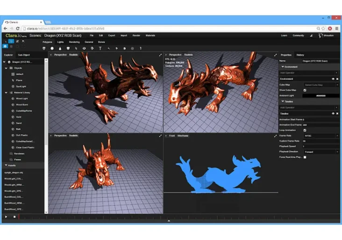This screenshot has height=240, width=342.
Task: Create a torus primitive from the toolbar
Action: (x=84, y=49)
